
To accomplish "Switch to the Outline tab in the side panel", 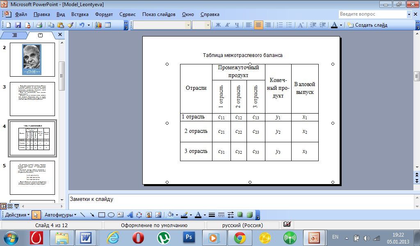I will 15,35.
